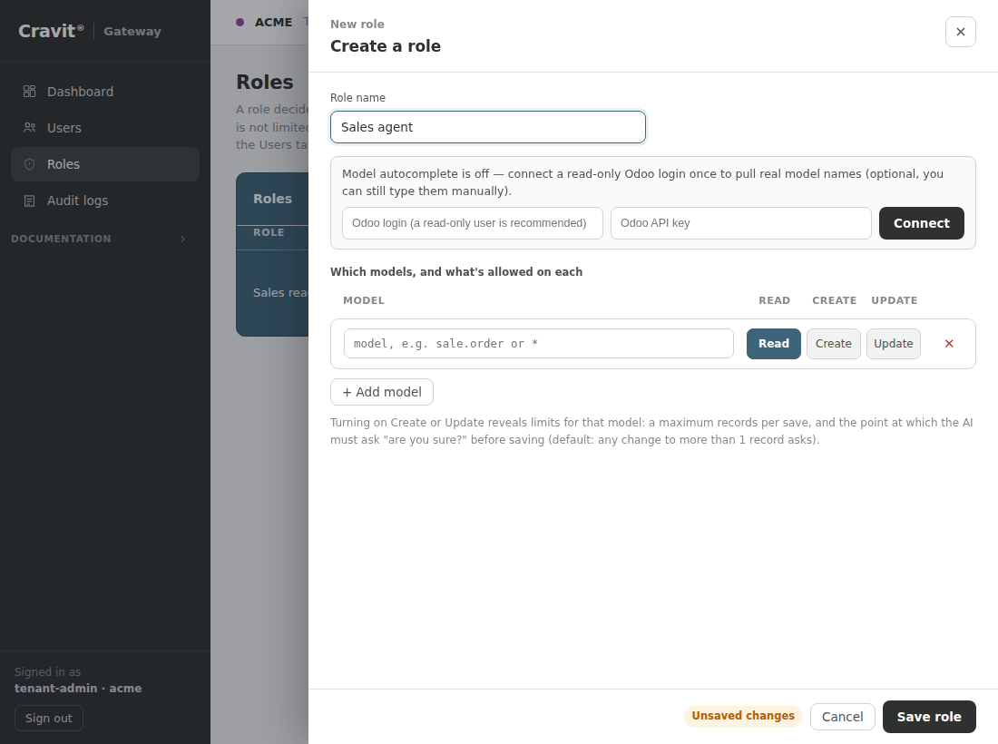Screen dimensions: 998x744
Task: Click the 'New role' caption text
Action: coord(357,24)
